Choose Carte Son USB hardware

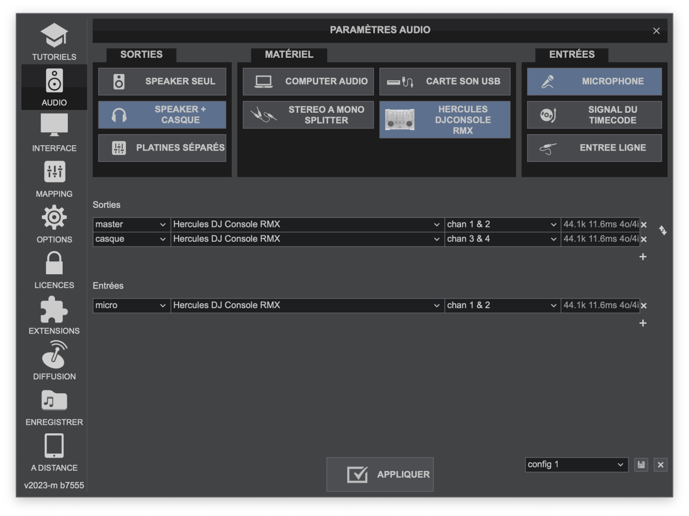(x=445, y=81)
